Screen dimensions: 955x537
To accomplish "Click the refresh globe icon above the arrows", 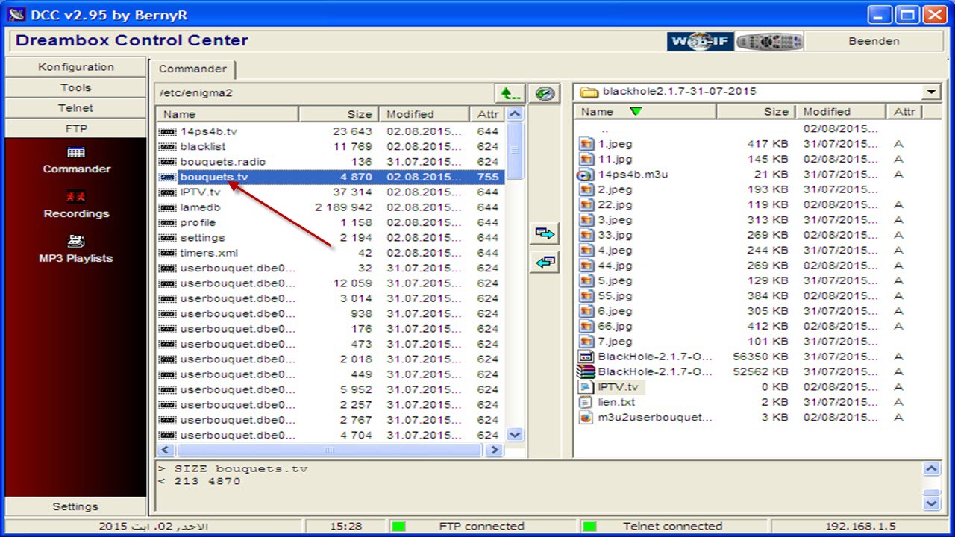I will tap(545, 92).
